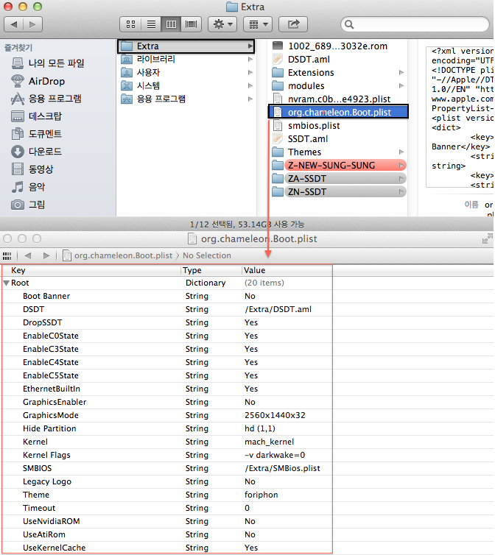495x555 pixels.
Task: Select the EthernetBuiltIn key
Action: click(52, 389)
